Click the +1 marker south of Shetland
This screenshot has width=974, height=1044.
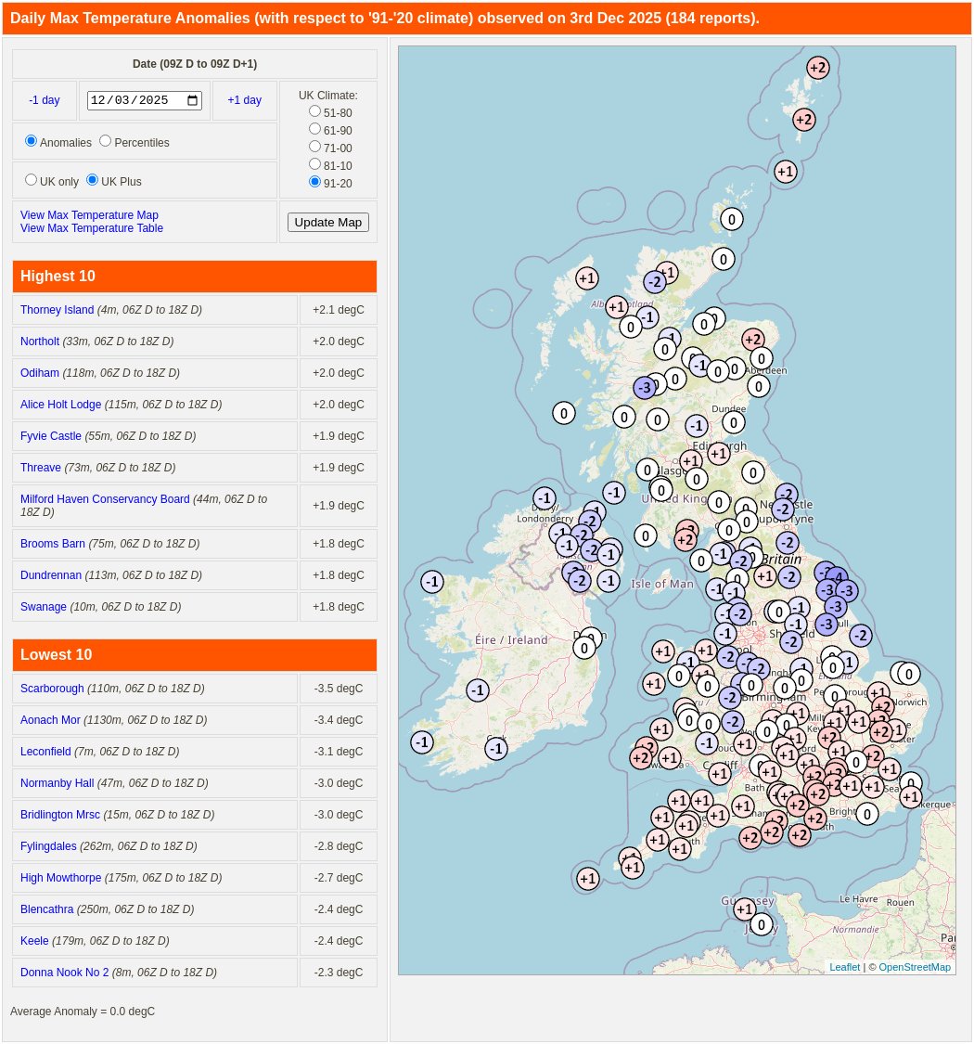tap(786, 171)
